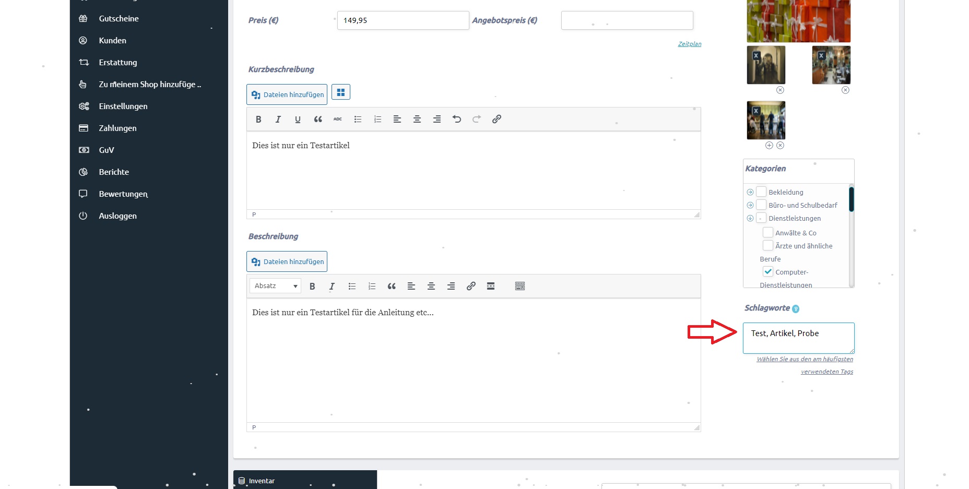Align text left in Kurzbeschreibung editor
This screenshot has height=489, width=969.
point(397,119)
